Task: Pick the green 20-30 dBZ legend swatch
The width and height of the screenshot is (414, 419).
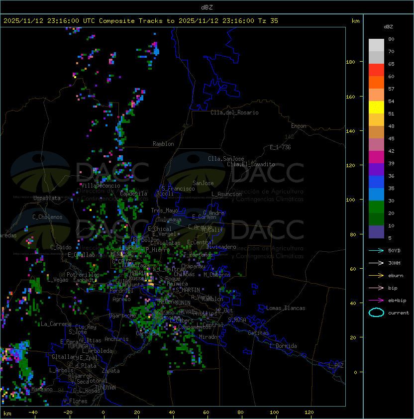Action: point(376,207)
